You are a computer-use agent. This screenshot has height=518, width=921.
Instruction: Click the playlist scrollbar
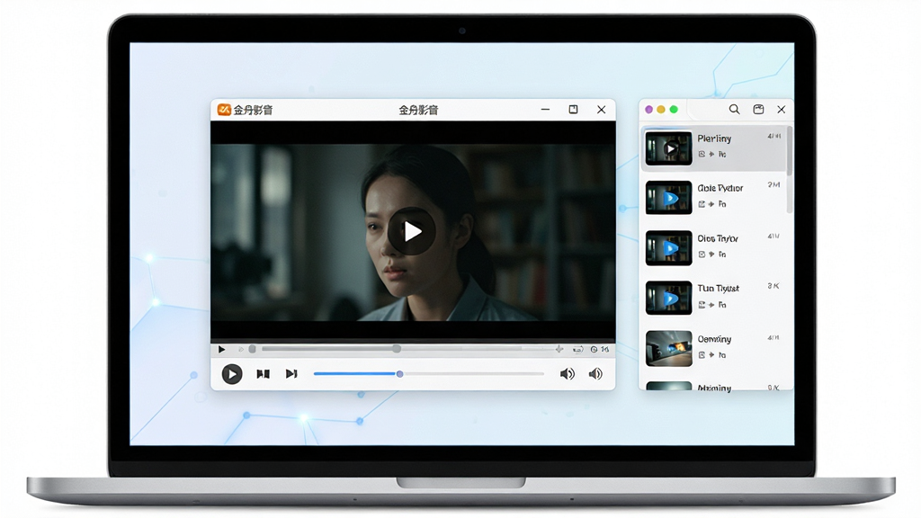789,151
